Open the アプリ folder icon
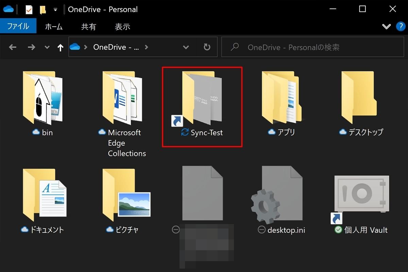Screen dimensions: 408x272 click(282, 98)
